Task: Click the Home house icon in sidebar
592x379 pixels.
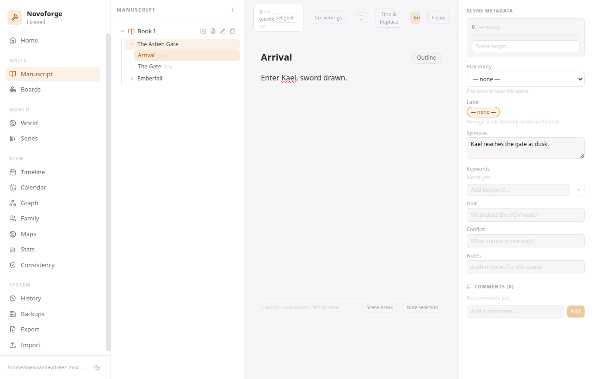Action: (13, 40)
